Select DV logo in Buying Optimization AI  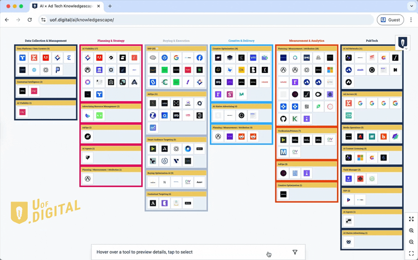pyautogui.click(x=188, y=182)
